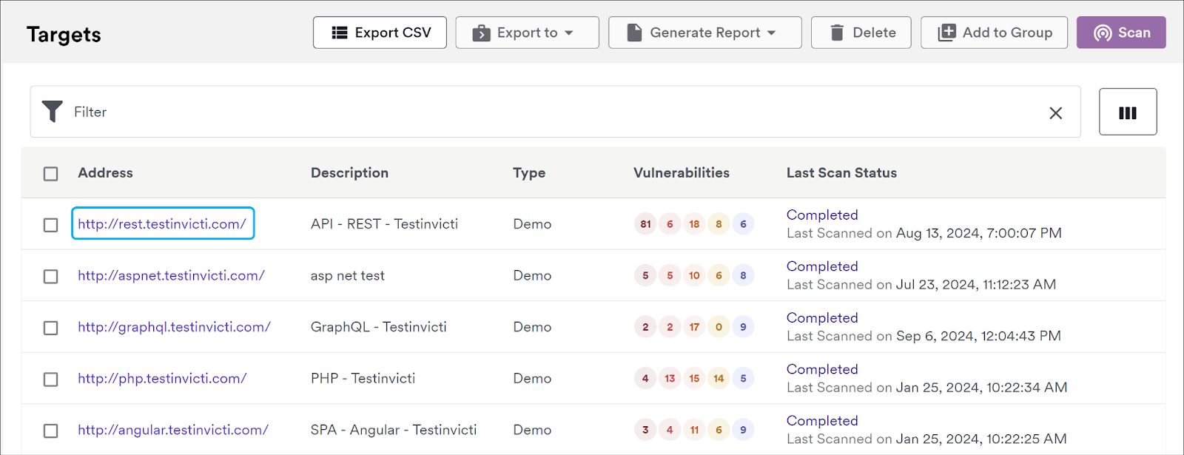Click the 'PHP - Testinvicti' description
The height and width of the screenshot is (455, 1184).
coord(363,378)
